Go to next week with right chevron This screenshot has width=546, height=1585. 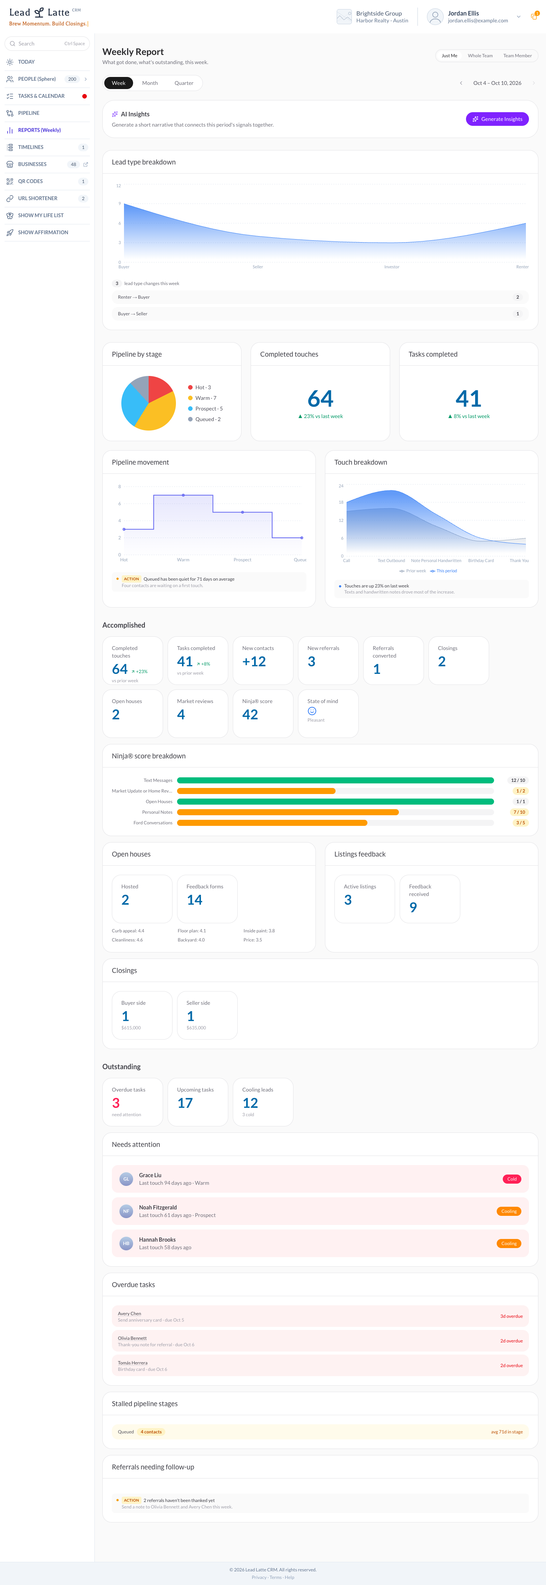coord(534,83)
